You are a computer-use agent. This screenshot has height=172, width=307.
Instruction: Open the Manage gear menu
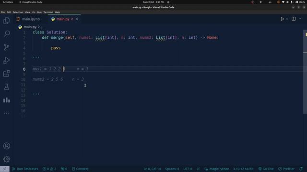[6, 159]
